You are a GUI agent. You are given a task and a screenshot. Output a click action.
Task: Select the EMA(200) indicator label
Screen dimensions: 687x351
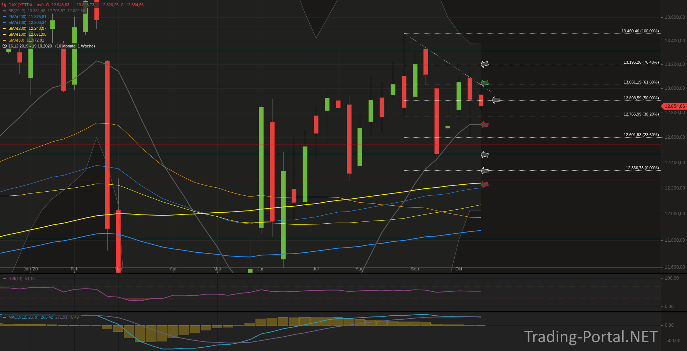click(17, 17)
